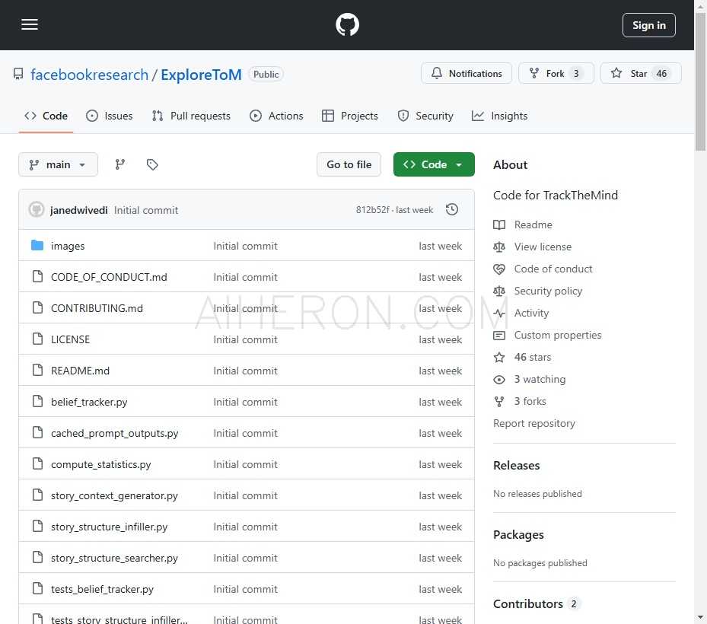
Task: Open the compute_statistics.py file
Action: click(101, 464)
